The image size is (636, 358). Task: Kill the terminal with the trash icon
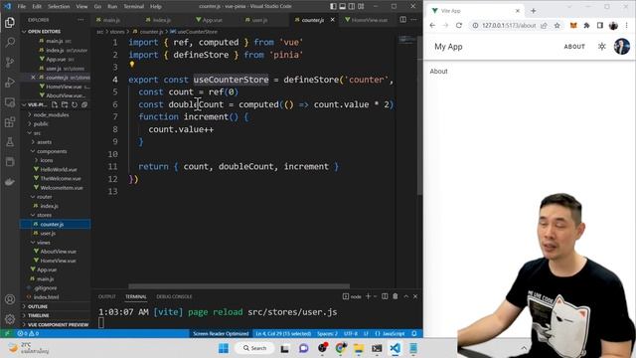396,296
